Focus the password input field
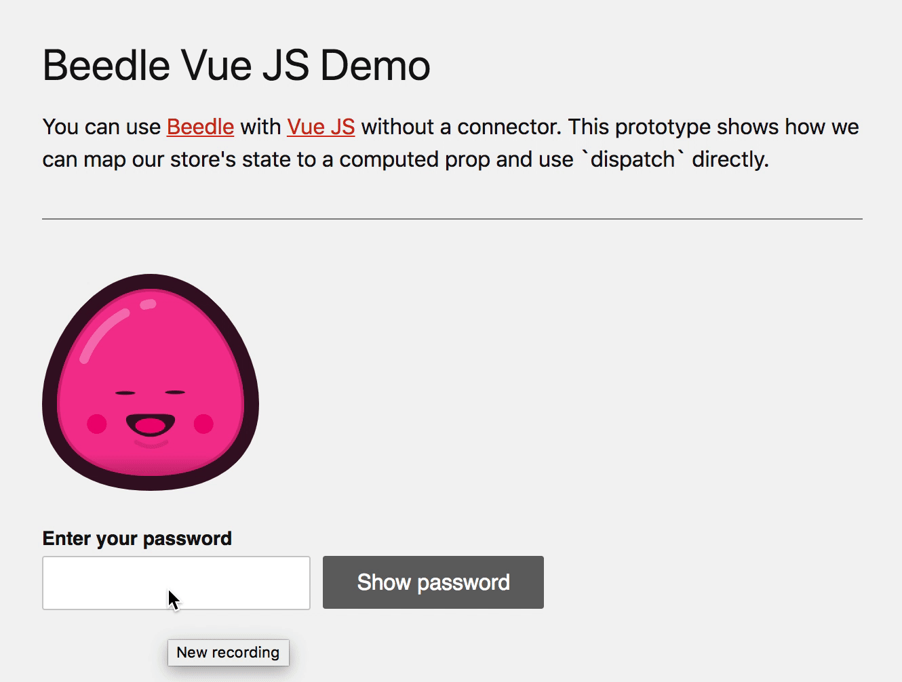Image resolution: width=902 pixels, height=682 pixels. point(176,583)
